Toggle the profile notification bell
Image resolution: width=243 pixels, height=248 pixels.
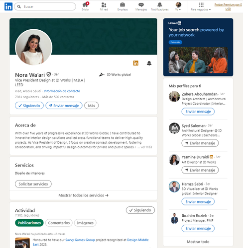pyautogui.click(x=149, y=63)
